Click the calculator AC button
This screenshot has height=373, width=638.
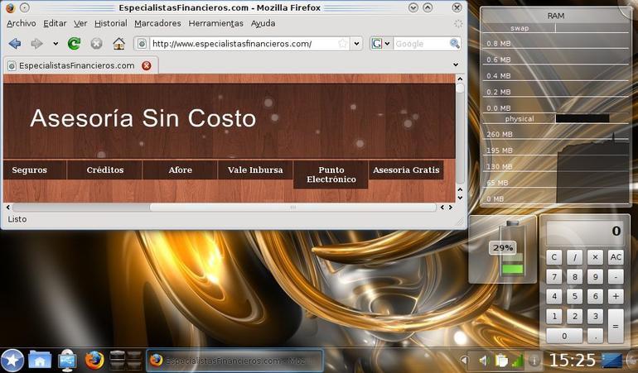point(616,257)
